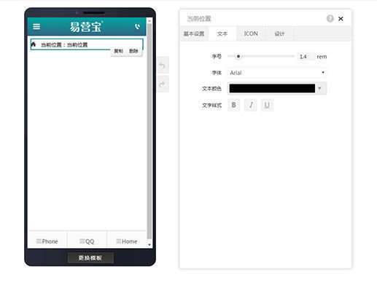Open the Arial font dropdown

(x=277, y=73)
